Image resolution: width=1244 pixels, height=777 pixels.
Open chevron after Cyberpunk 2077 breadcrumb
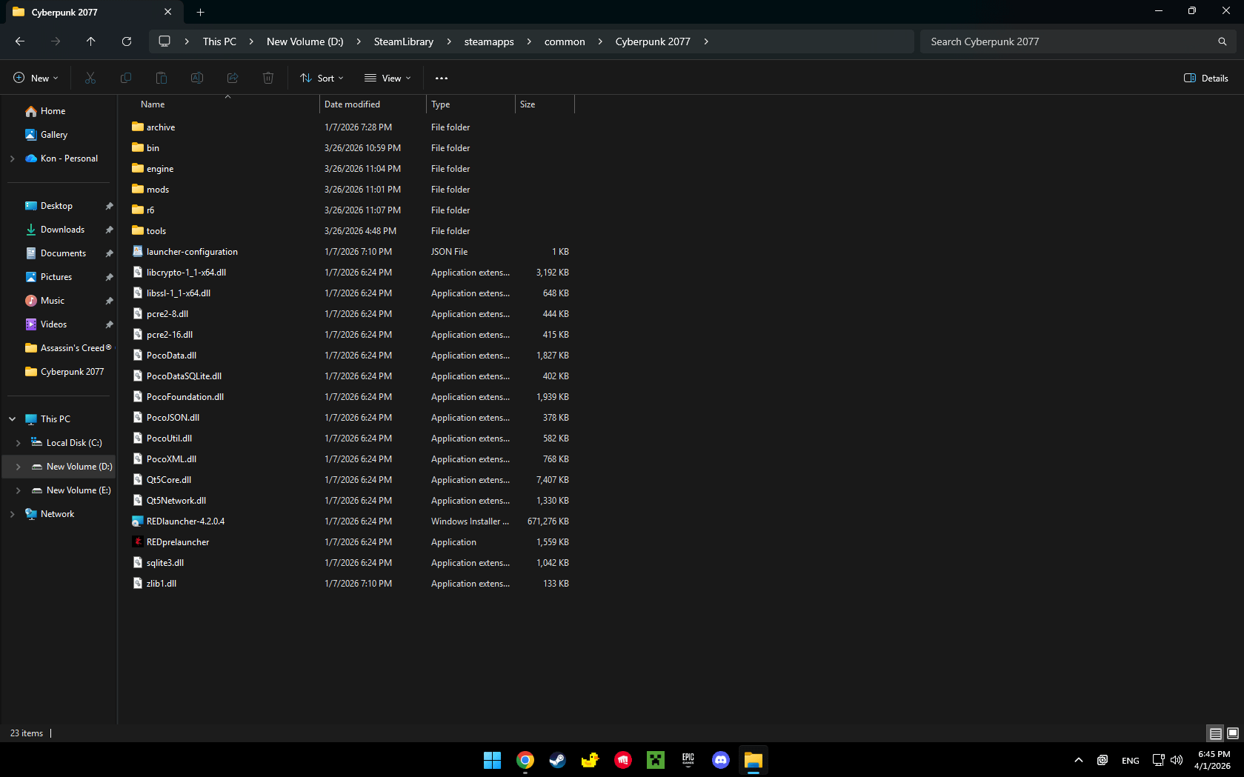[706, 41]
